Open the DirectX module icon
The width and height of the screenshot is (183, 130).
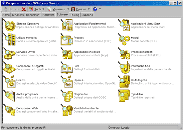9,82
